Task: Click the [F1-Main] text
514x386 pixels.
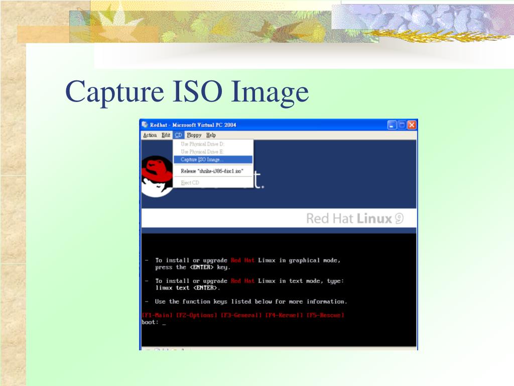Action: (157, 316)
